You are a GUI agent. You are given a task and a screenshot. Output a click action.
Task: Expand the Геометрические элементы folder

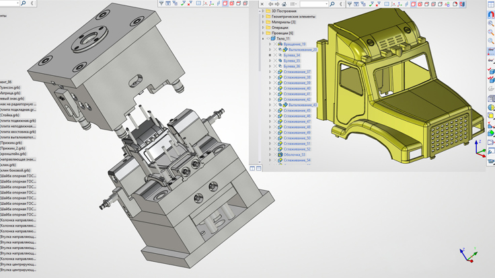pos(263,16)
